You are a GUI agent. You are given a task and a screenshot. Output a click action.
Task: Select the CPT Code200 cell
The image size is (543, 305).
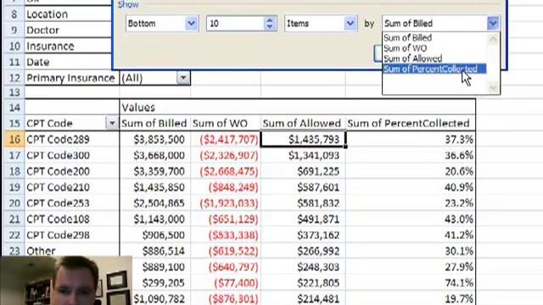(x=71, y=171)
